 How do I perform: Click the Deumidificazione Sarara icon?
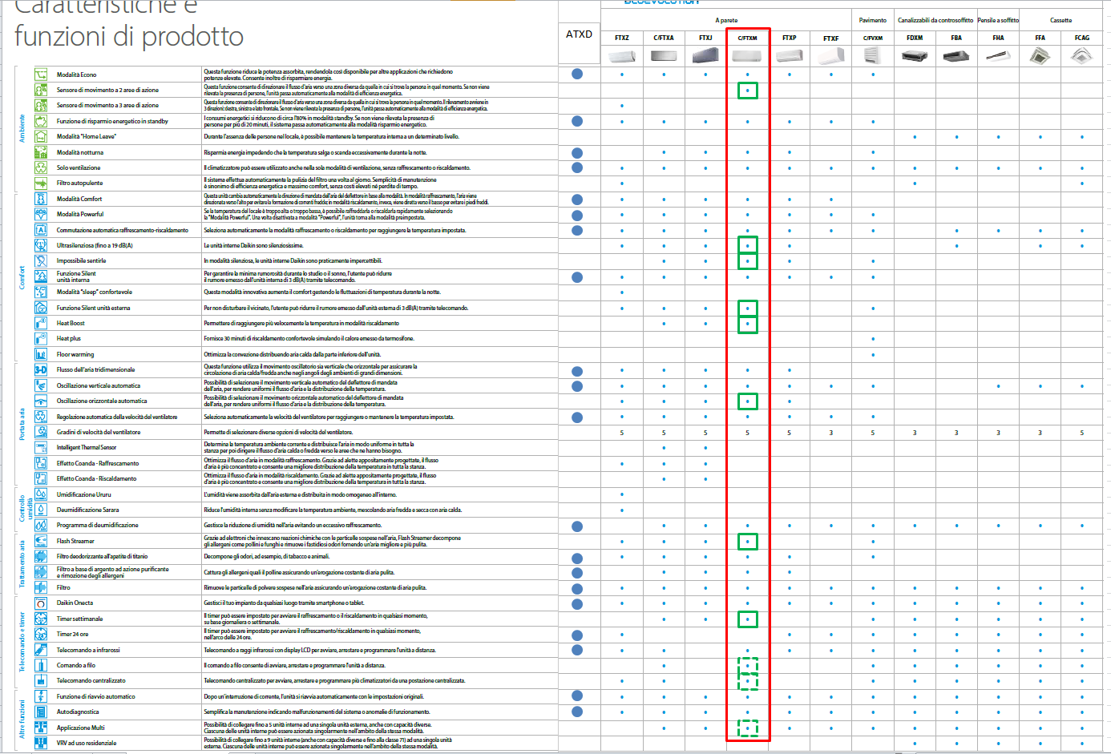41,510
